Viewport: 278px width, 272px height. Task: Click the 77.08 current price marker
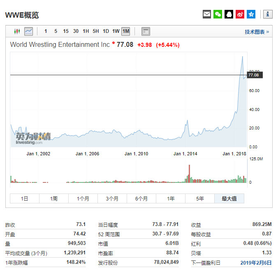pos(255,75)
